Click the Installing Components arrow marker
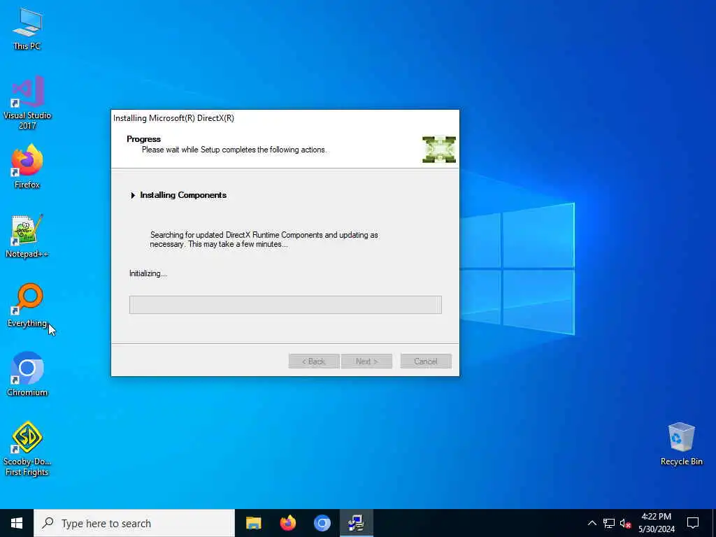The height and width of the screenshot is (537, 716). point(133,196)
